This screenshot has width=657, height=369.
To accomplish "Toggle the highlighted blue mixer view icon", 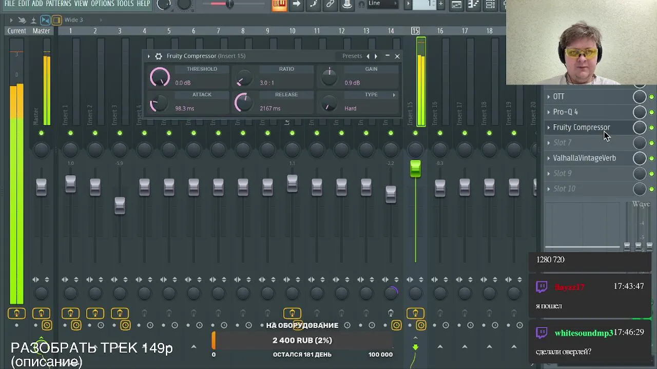I will (x=45, y=20).
